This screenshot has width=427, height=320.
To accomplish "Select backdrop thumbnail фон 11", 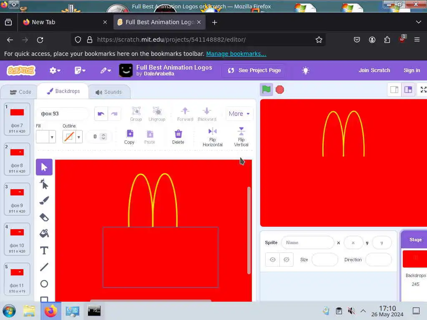I will 17,279.
